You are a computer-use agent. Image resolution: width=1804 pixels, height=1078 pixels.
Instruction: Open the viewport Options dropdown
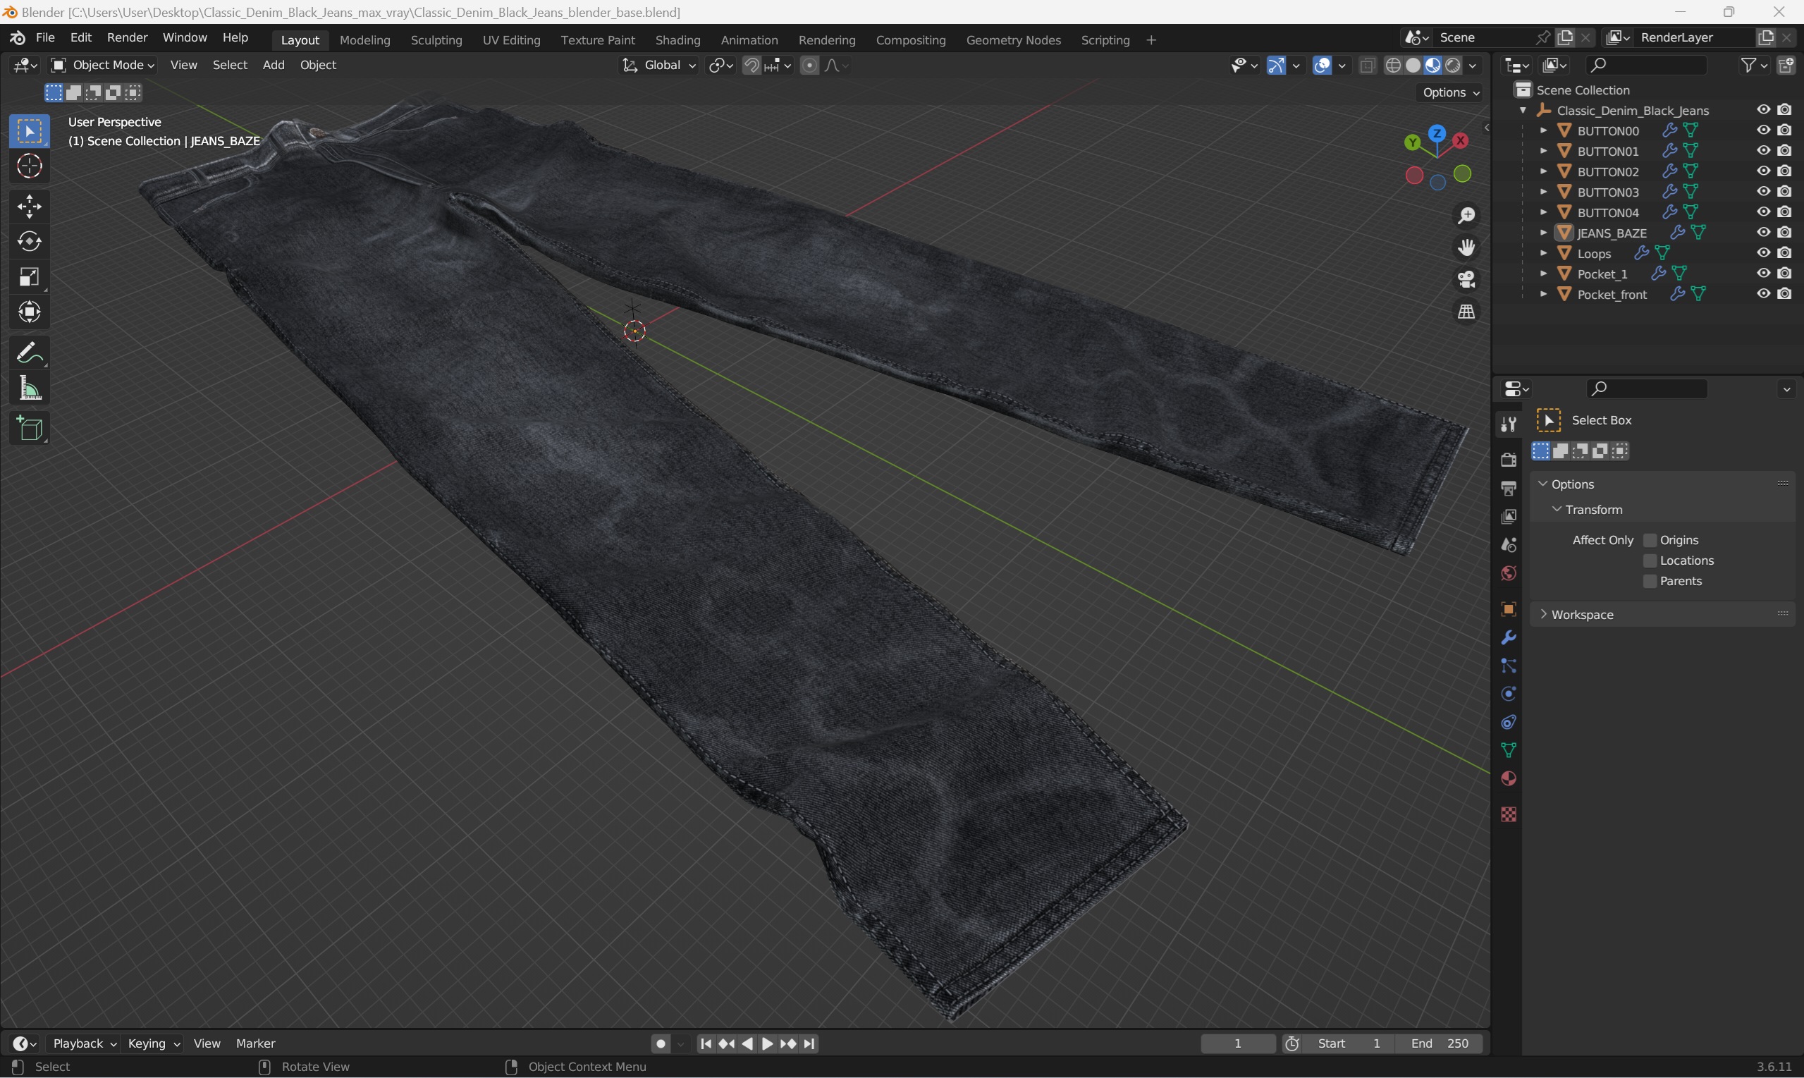1451,92
